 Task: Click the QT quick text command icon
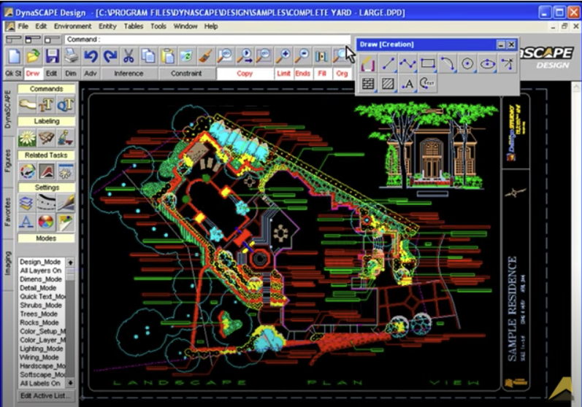(x=65, y=105)
